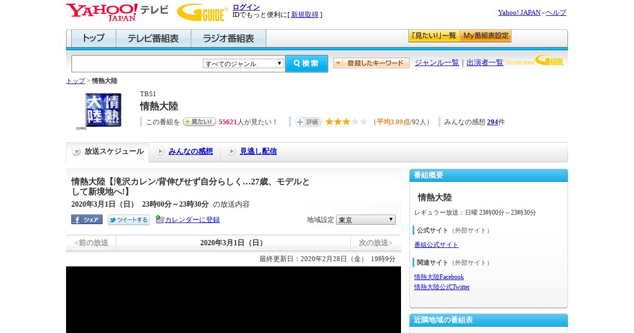Open the 294 reviews count link

click(492, 122)
